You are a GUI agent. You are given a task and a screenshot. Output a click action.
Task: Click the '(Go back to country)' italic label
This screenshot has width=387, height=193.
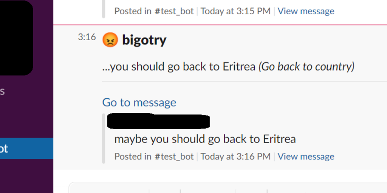[307, 67]
